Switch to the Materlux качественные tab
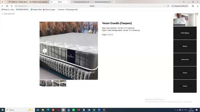 pos(39,2)
